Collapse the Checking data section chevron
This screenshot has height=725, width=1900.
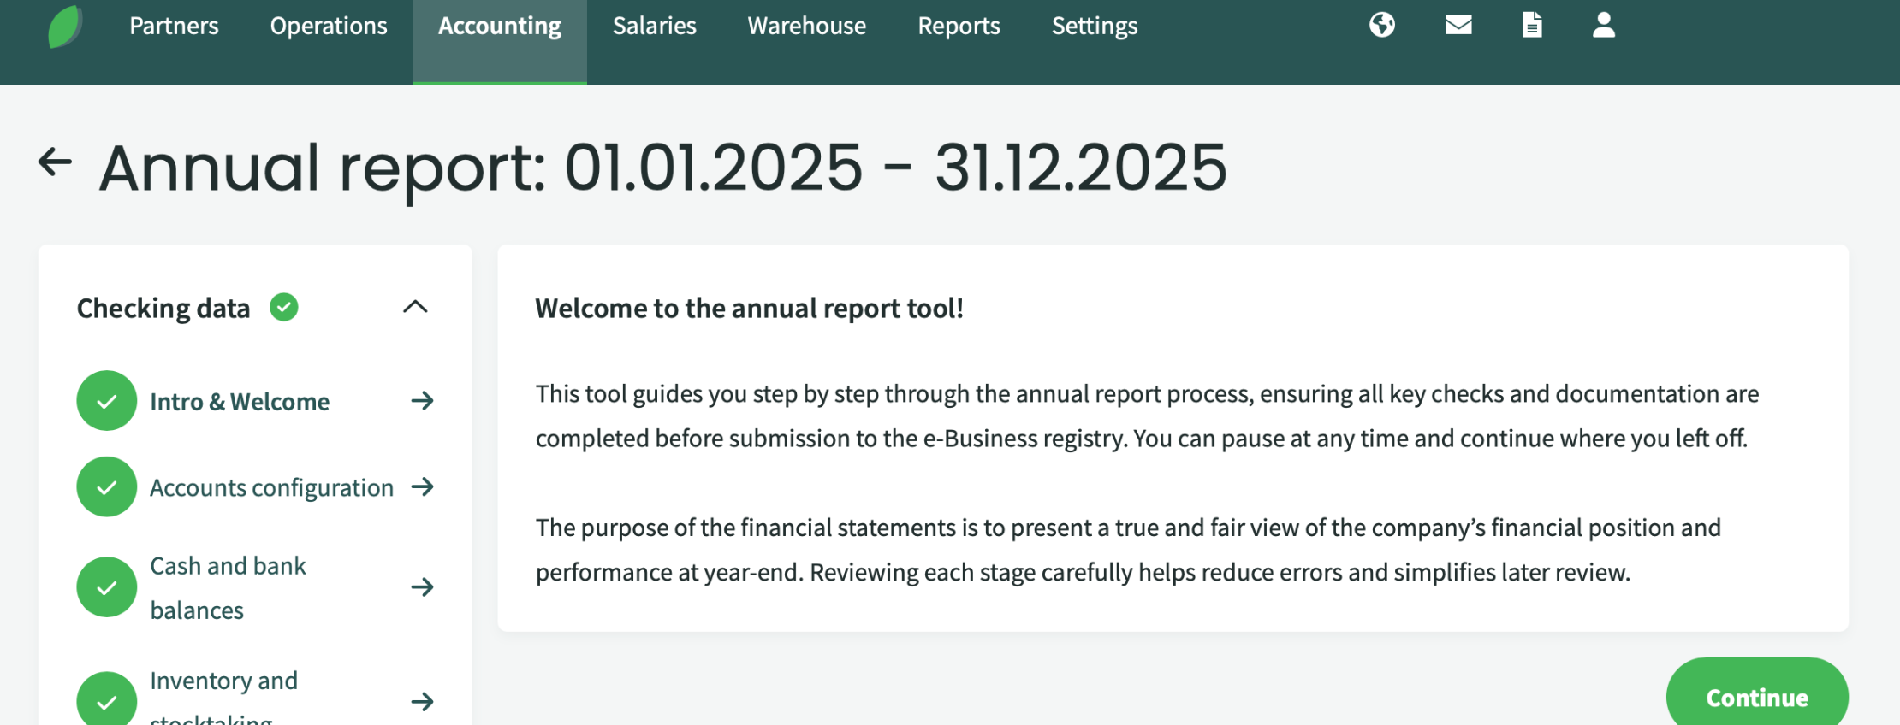tap(415, 307)
